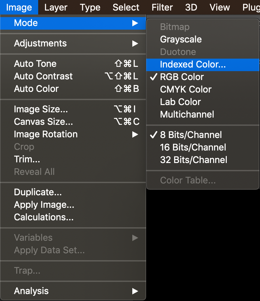Viewport: 260px width, 301px height.
Task: Switch to 16 Bits/Channel
Action: pos(203,148)
